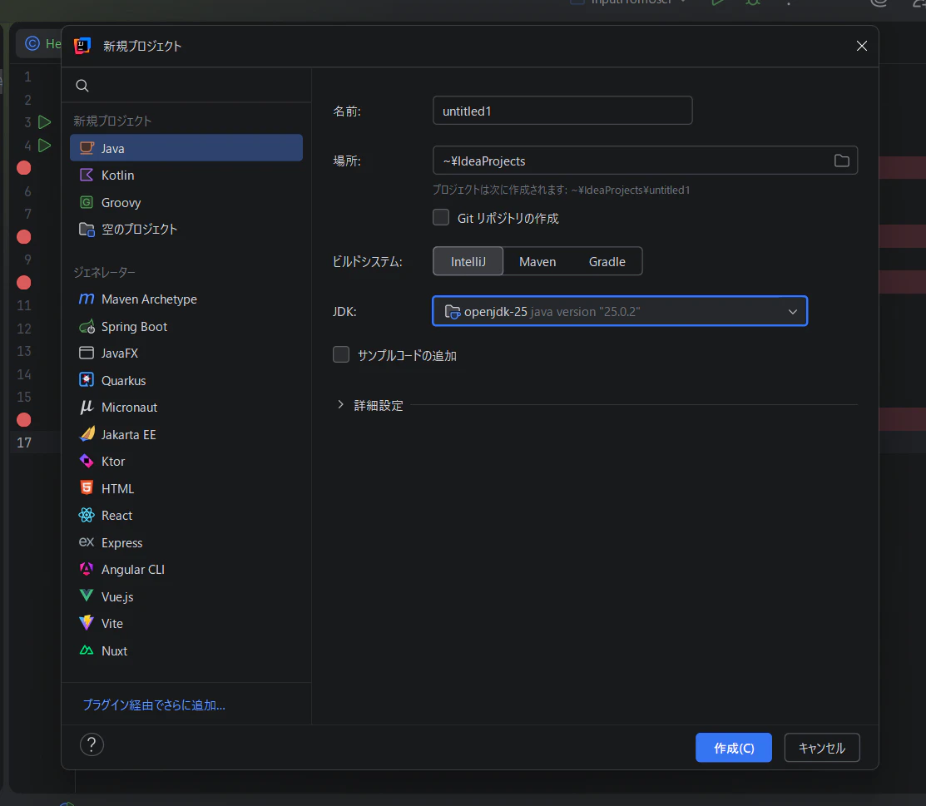The height and width of the screenshot is (806, 926).
Task: Open プラグイン経由でさらに追加... link
Action: tap(154, 705)
